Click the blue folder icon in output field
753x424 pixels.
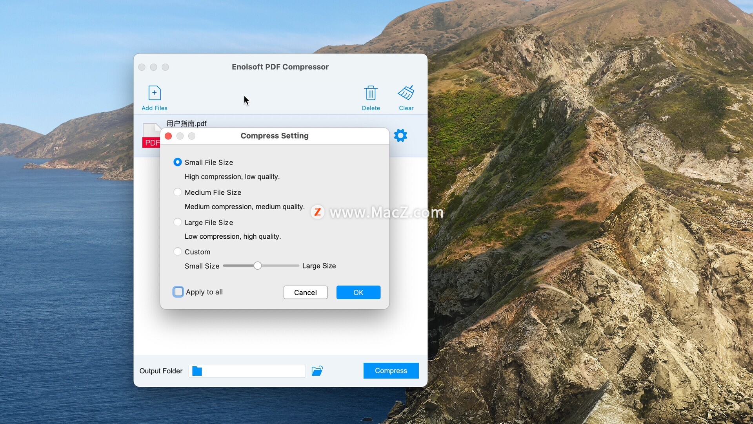tap(197, 371)
